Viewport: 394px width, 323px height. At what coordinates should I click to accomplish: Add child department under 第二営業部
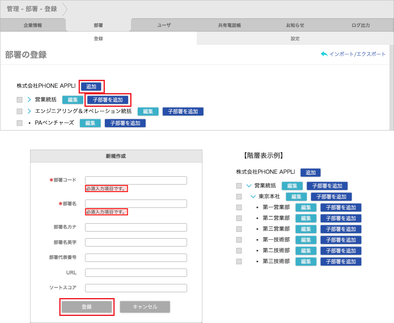[341, 218]
